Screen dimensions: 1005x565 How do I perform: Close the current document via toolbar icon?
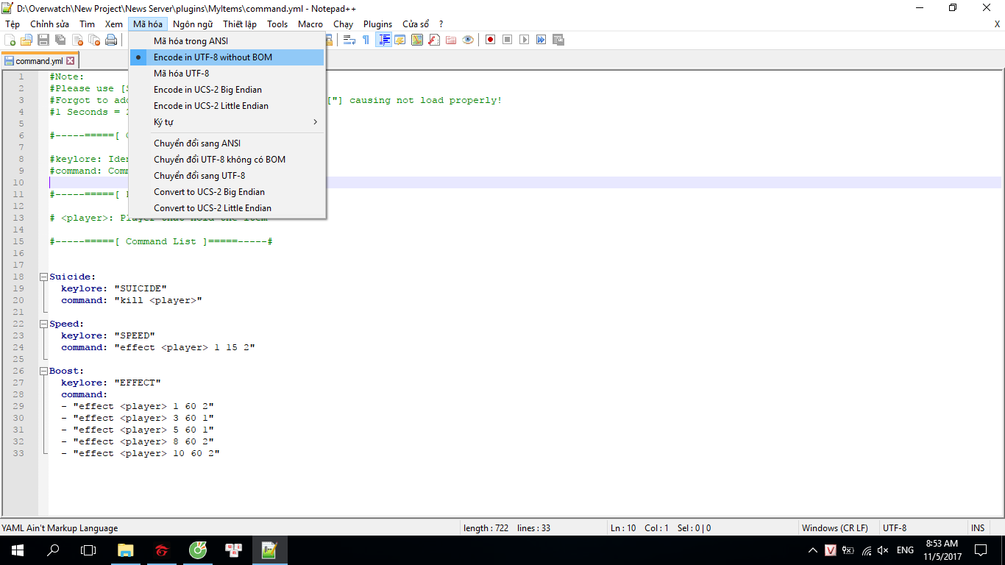pyautogui.click(x=77, y=40)
